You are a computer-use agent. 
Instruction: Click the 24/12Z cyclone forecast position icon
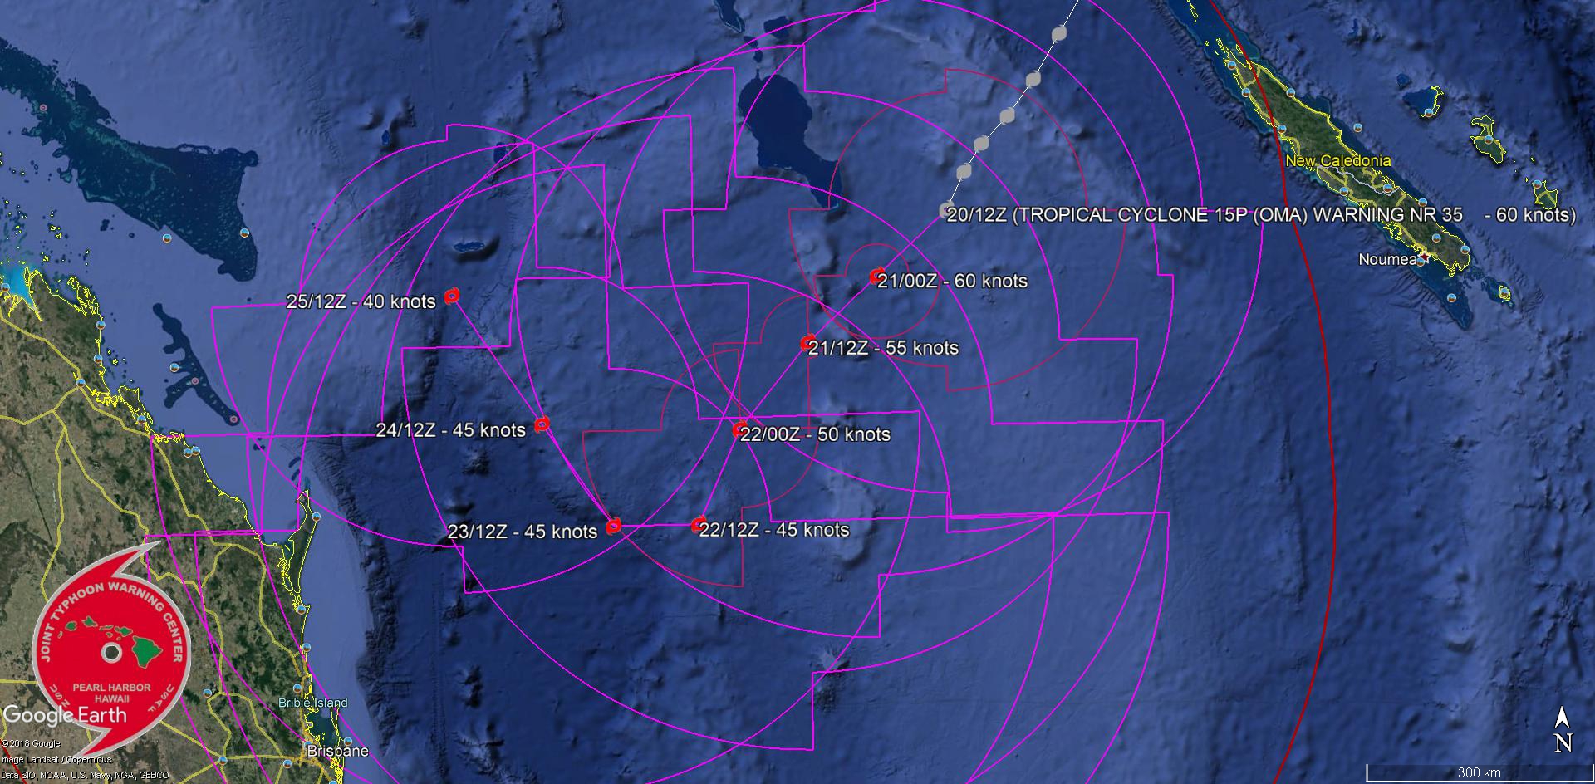pyautogui.click(x=542, y=424)
